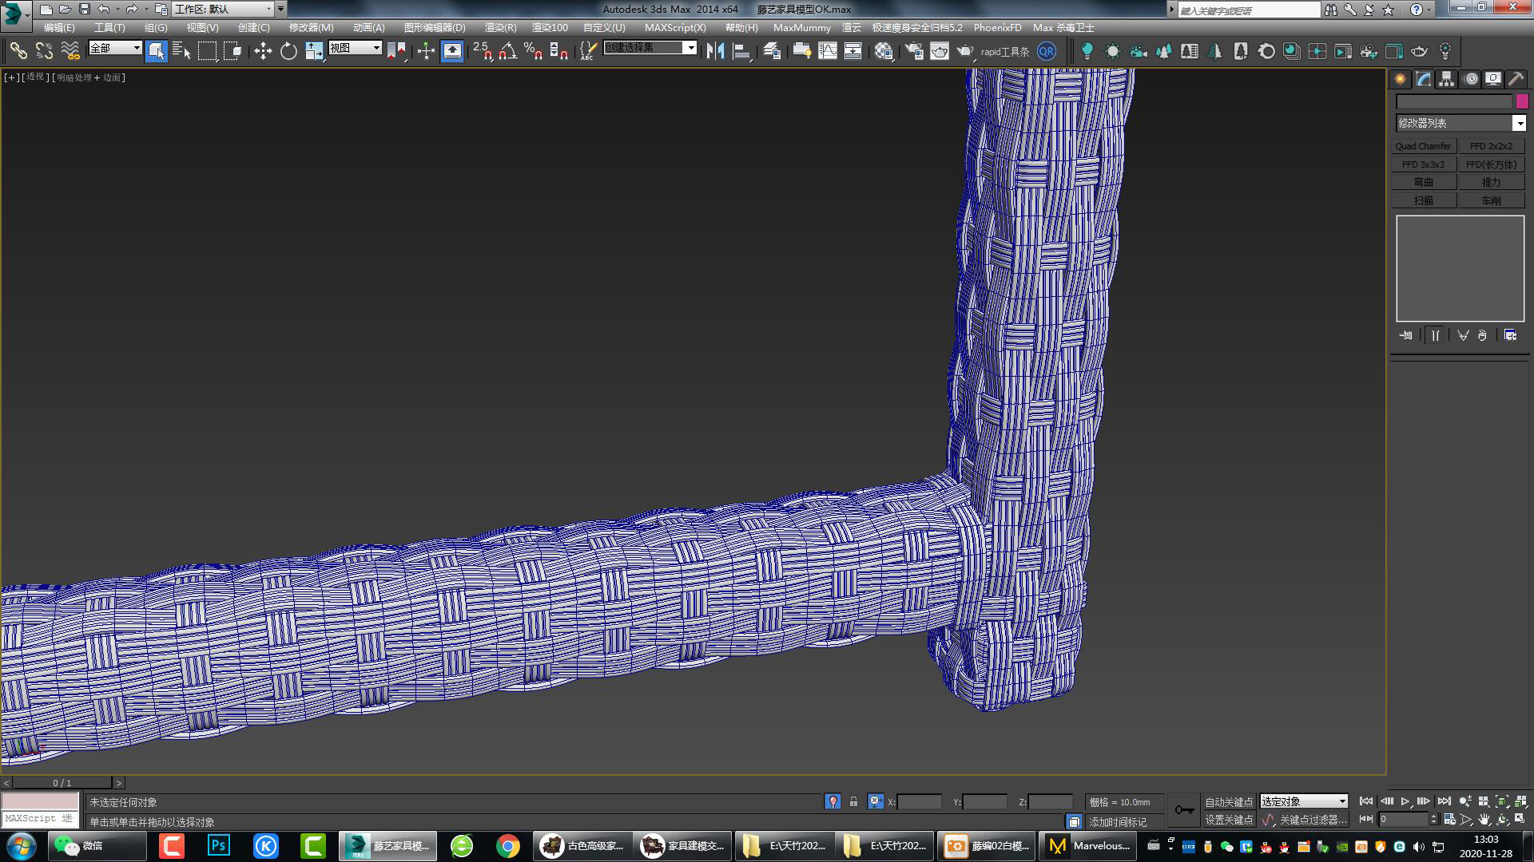This screenshot has height=862, width=1534.
Task: Open the selection filter dropdown showing 全部
Action: 115,48
